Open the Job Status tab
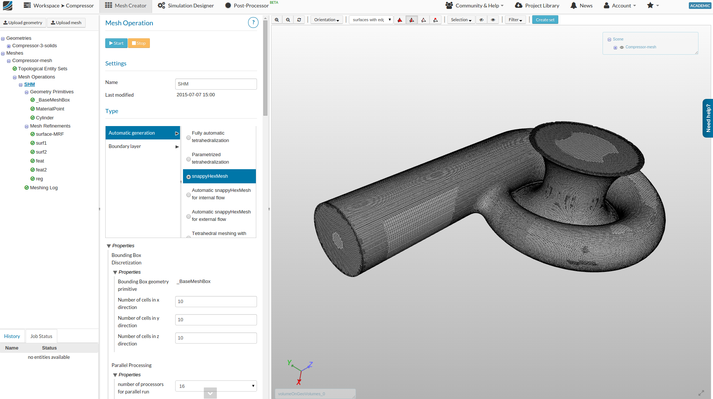 click(x=41, y=336)
